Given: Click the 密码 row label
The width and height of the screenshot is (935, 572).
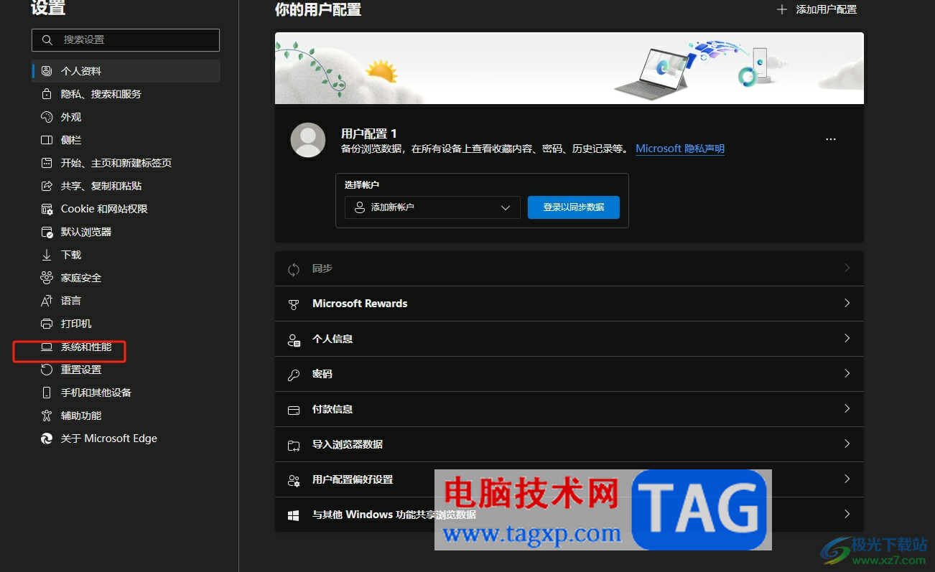Looking at the screenshot, I should (x=322, y=374).
